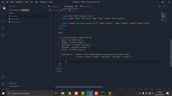Open the terminal window taskbar icon
The image size is (172, 96).
(103, 93)
